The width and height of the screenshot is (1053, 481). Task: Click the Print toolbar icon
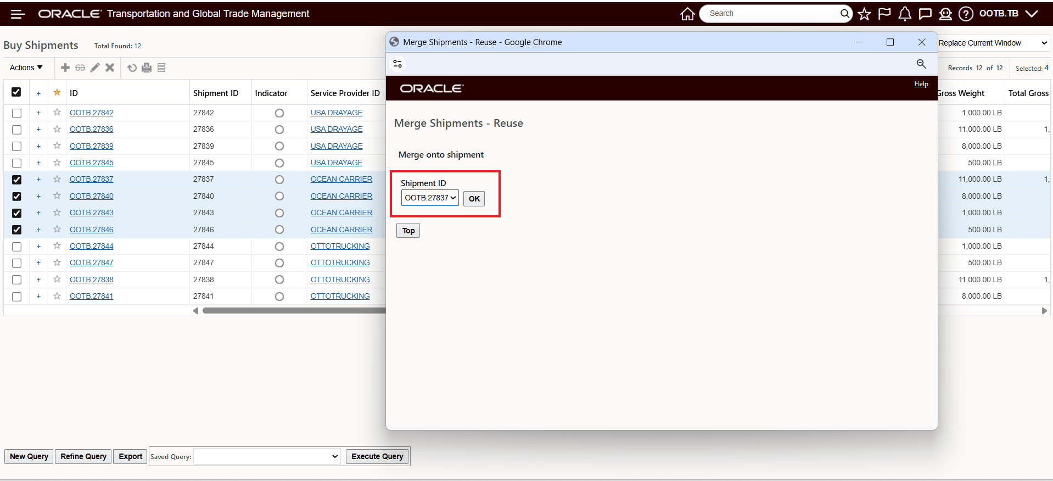click(x=147, y=68)
